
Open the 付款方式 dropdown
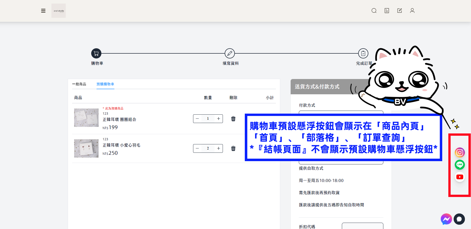[x=341, y=112]
